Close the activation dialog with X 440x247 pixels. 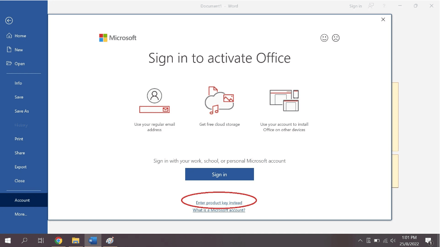383,19
